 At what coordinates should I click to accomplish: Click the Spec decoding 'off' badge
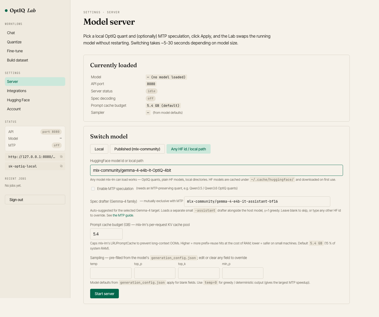tap(151, 99)
